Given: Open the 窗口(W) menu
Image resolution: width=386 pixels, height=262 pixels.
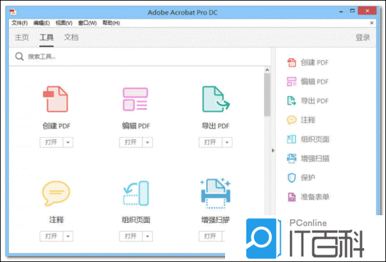Looking at the screenshot, I should 87,23.
